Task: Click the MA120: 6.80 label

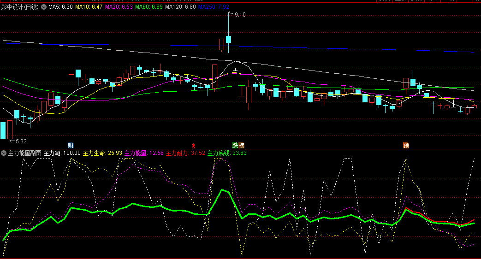Action: [180, 7]
